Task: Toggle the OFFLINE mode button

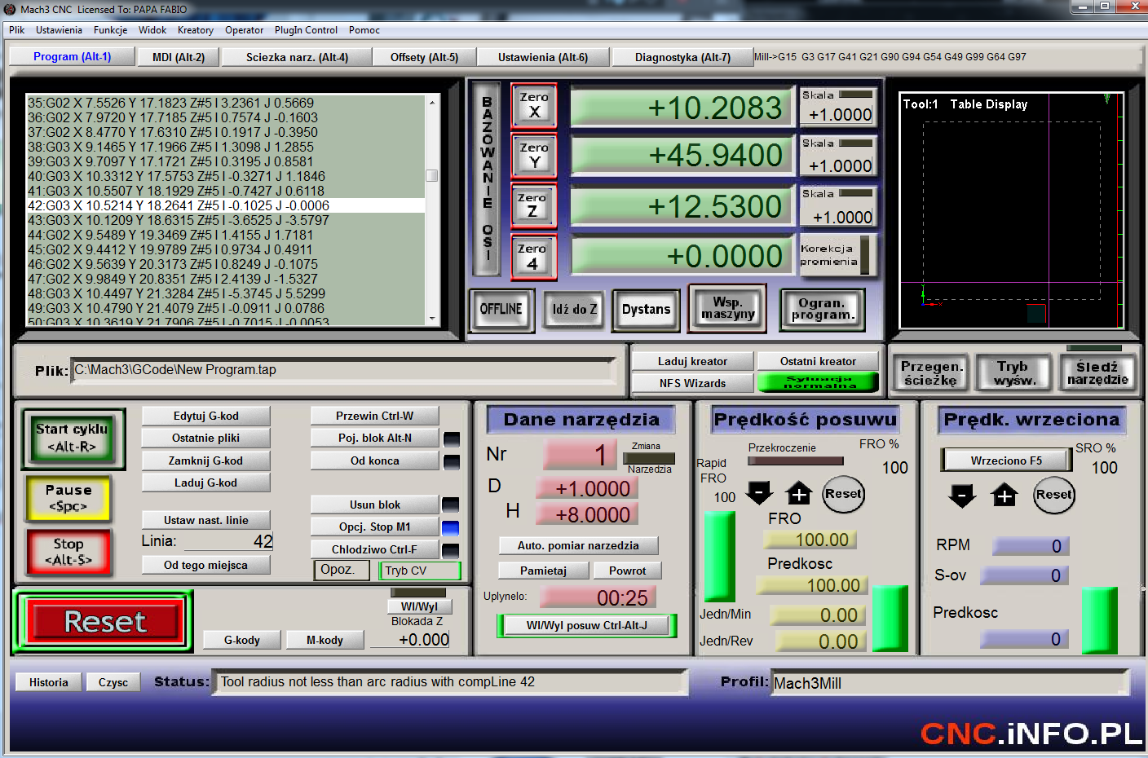Action: (x=501, y=310)
